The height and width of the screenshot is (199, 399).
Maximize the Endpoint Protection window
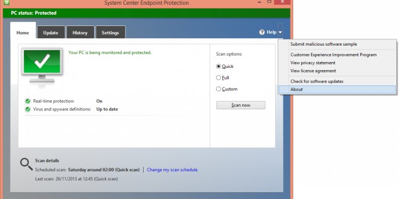click(269, 2)
